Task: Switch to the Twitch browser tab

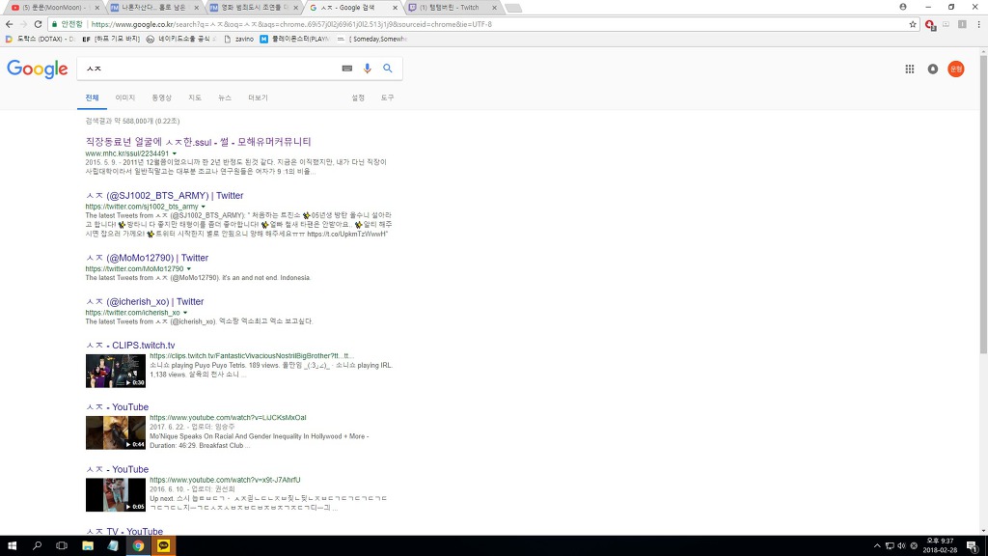Action: pyautogui.click(x=452, y=8)
